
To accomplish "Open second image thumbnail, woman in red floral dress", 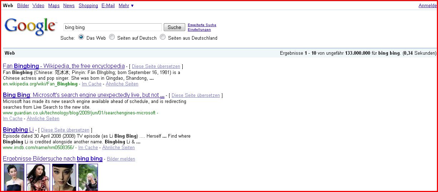I will [x=38, y=177].
